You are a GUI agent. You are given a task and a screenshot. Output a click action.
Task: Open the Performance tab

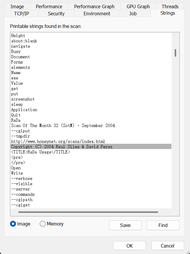point(49,6)
